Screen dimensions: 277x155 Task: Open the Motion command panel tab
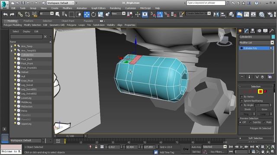point(259,31)
